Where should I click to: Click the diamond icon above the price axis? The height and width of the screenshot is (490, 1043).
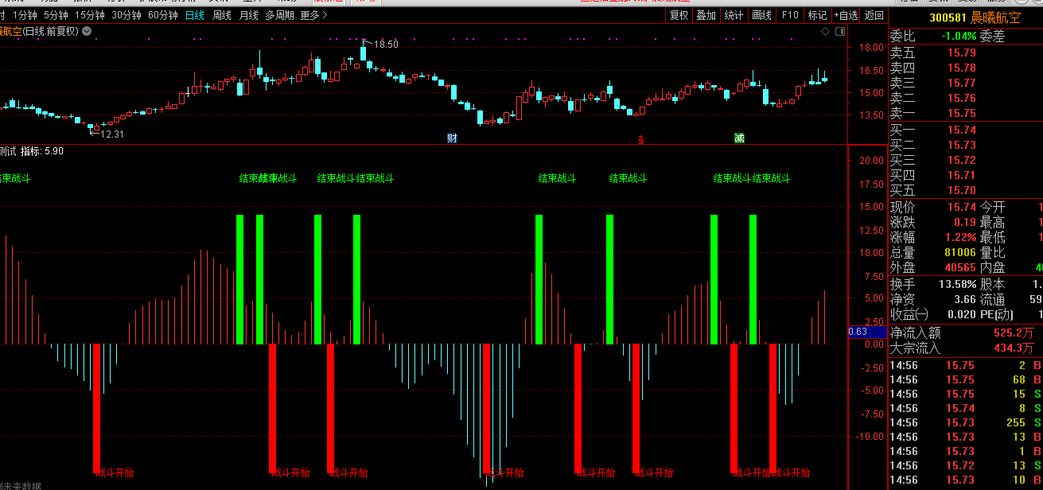[x=826, y=31]
